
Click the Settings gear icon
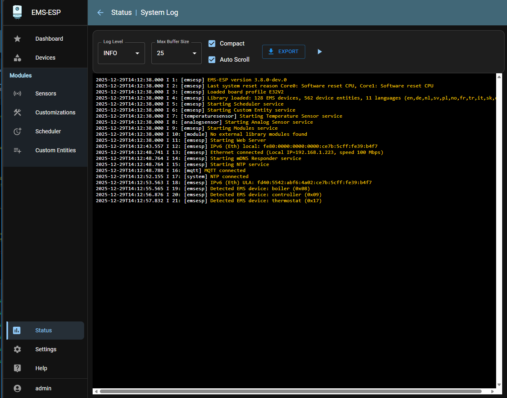[17, 349]
